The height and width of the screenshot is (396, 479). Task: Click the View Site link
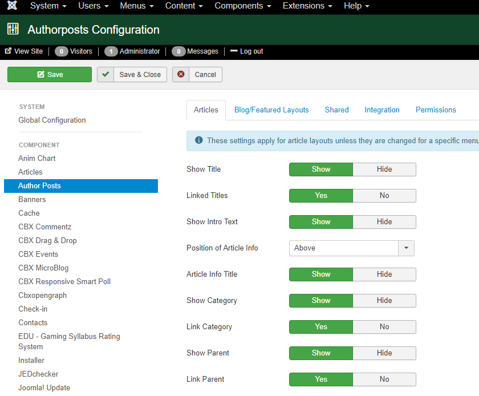pos(24,51)
